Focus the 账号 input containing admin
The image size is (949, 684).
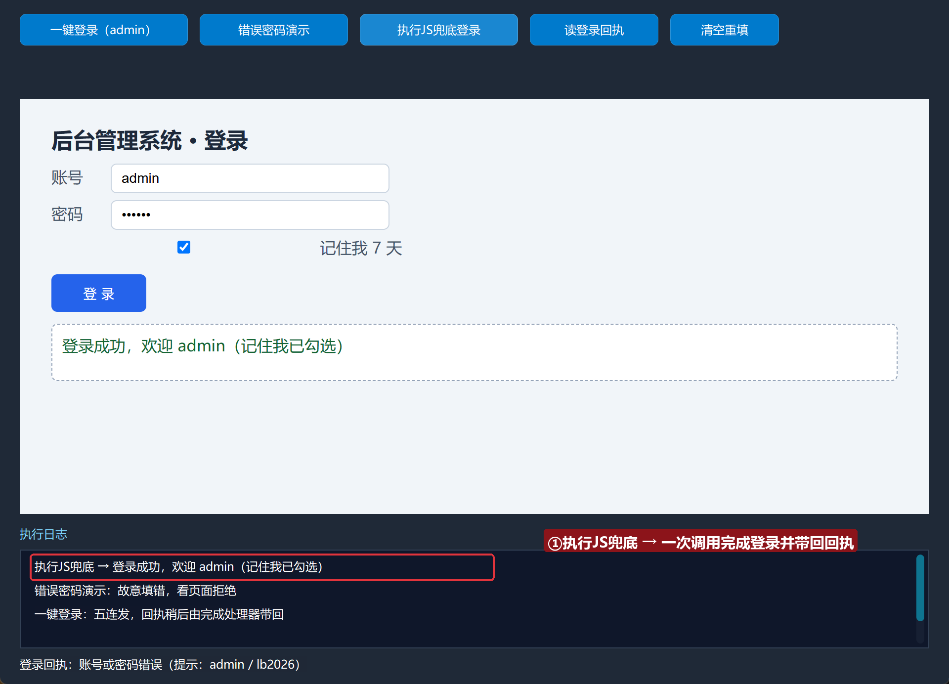point(250,178)
